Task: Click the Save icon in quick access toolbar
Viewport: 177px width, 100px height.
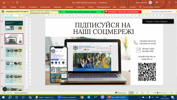Action: click(4, 2)
